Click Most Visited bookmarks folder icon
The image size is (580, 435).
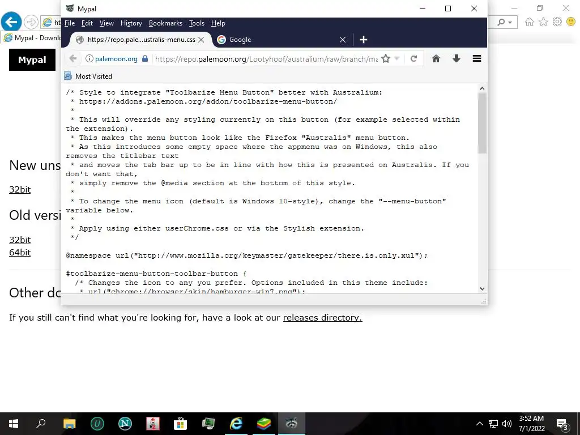(x=68, y=76)
